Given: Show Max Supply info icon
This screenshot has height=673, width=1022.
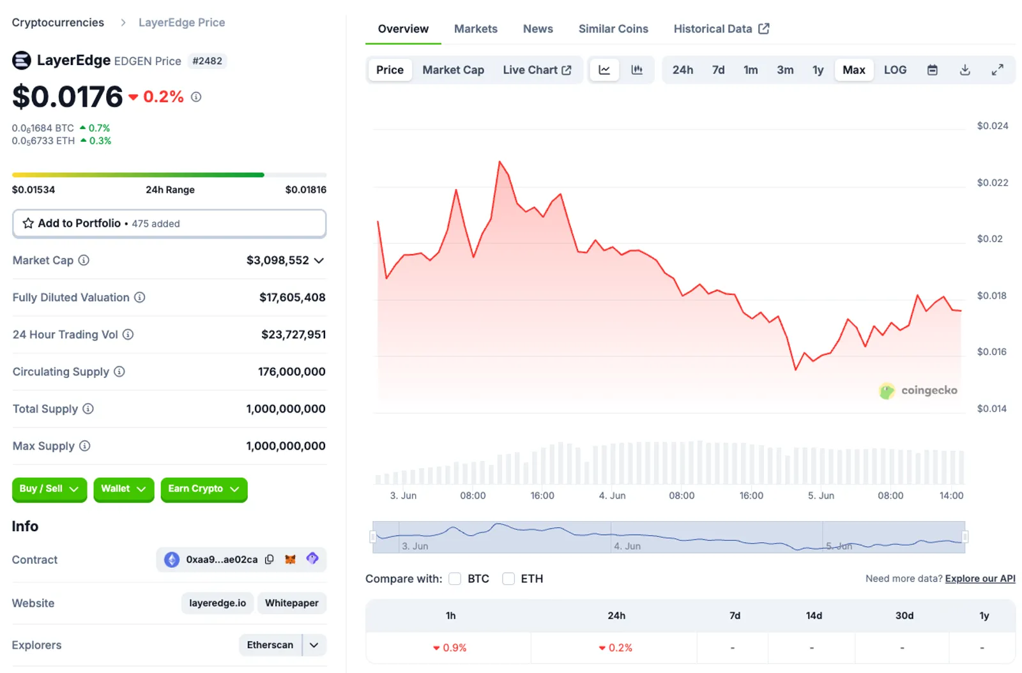Looking at the screenshot, I should tap(85, 446).
